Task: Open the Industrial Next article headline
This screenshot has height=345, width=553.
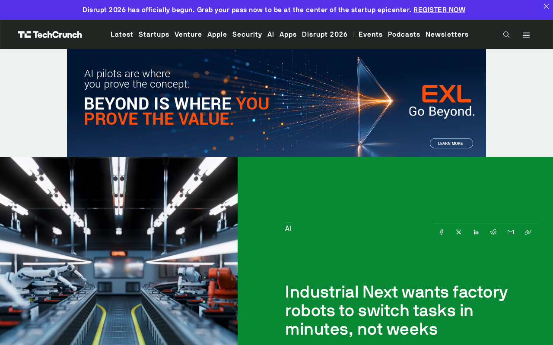Action: 397,310
